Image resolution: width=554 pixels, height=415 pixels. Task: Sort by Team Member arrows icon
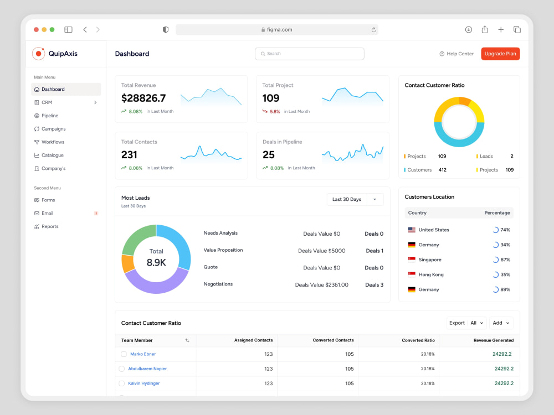pyautogui.click(x=187, y=340)
